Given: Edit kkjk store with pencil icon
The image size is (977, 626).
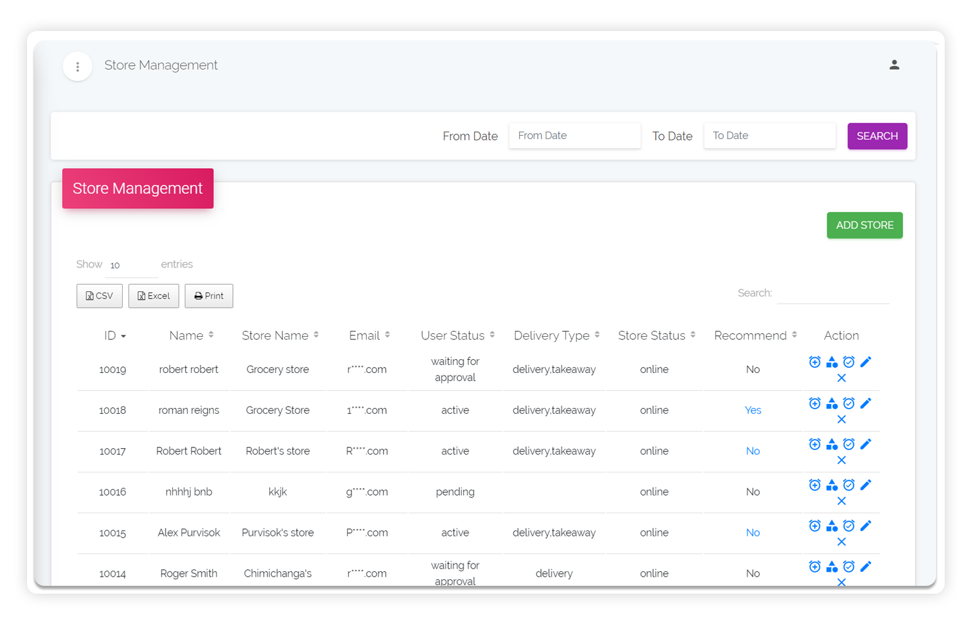Looking at the screenshot, I should click(866, 485).
